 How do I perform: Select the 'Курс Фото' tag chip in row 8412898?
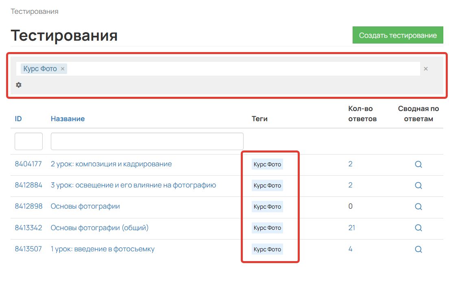(267, 207)
